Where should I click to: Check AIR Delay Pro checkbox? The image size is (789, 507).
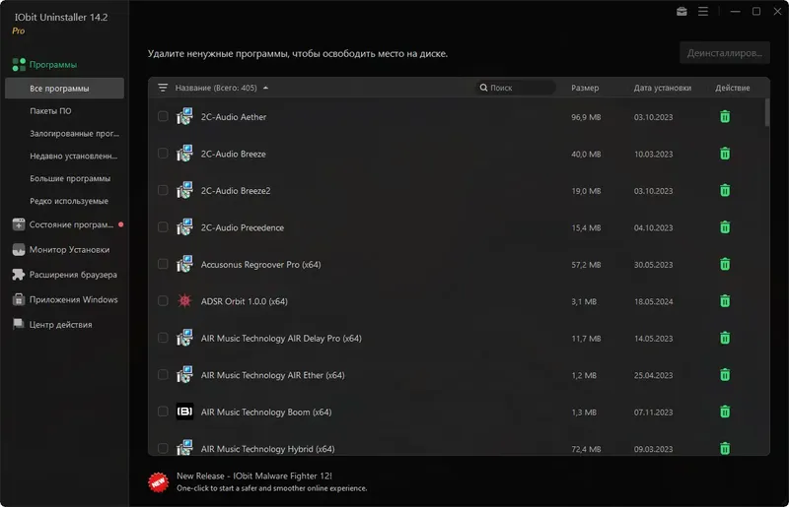click(163, 338)
